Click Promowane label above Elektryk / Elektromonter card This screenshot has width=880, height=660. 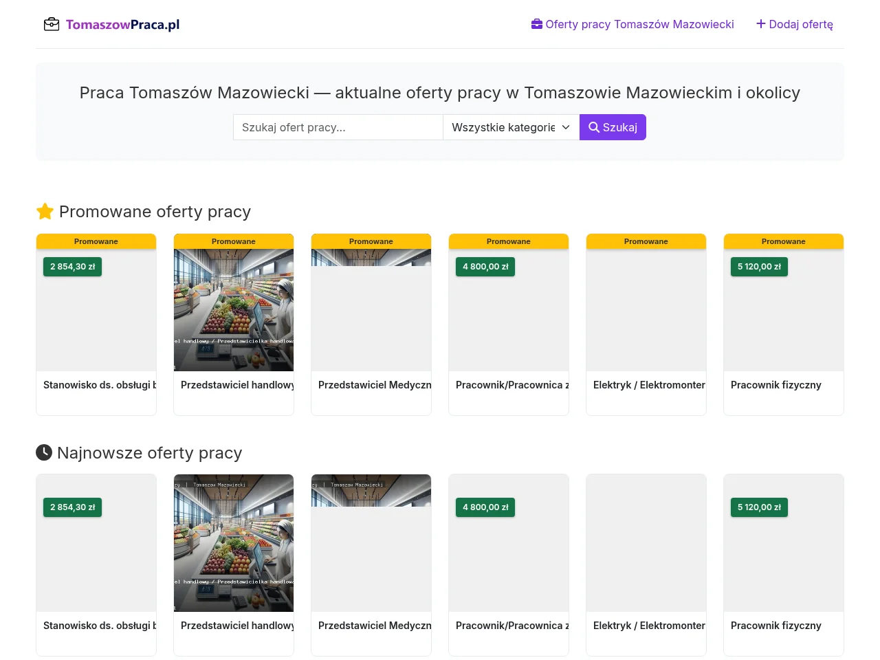click(x=646, y=241)
